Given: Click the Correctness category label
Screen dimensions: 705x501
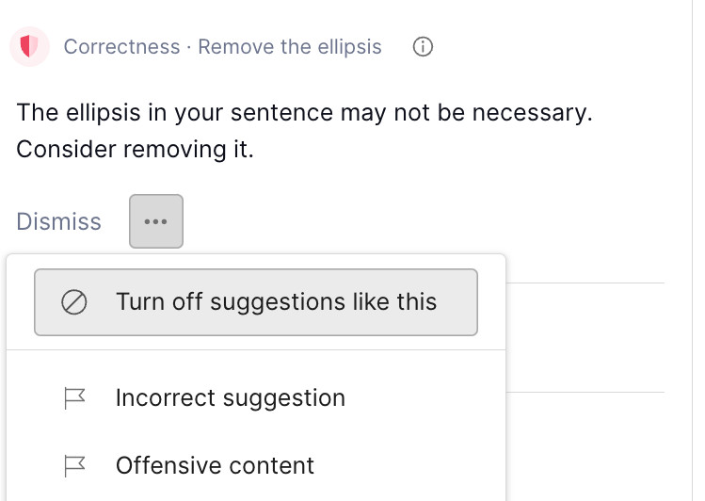Looking at the screenshot, I should [x=121, y=47].
